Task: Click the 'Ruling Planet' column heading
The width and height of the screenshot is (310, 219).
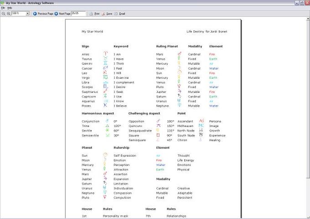Action: click(167, 46)
